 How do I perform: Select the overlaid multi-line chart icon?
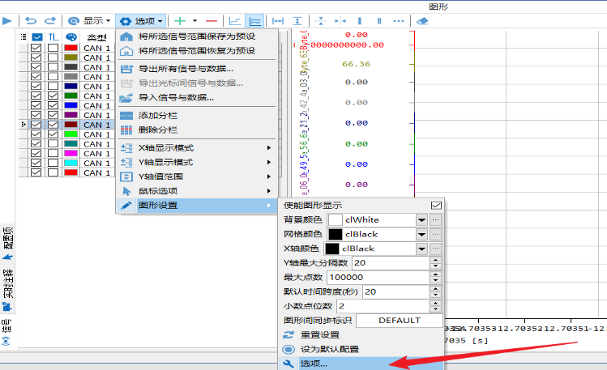click(255, 21)
